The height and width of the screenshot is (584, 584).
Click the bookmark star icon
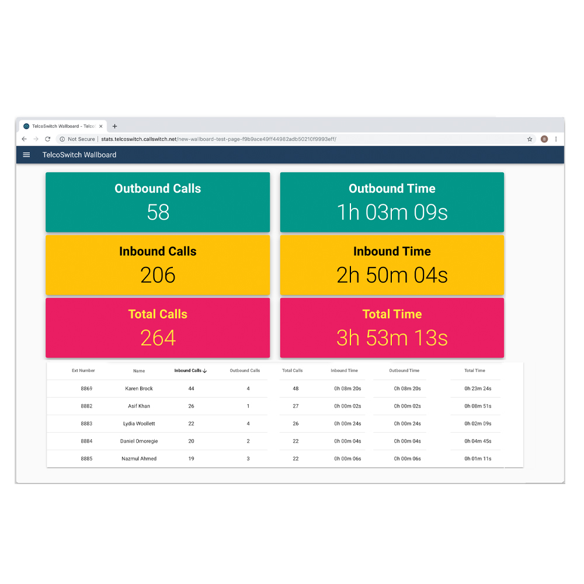tap(530, 139)
